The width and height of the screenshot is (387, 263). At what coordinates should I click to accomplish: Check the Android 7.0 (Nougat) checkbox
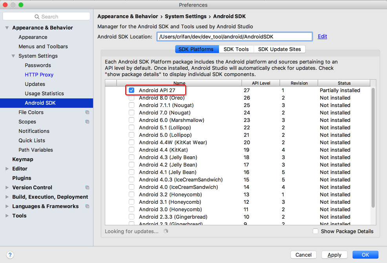[131, 112]
